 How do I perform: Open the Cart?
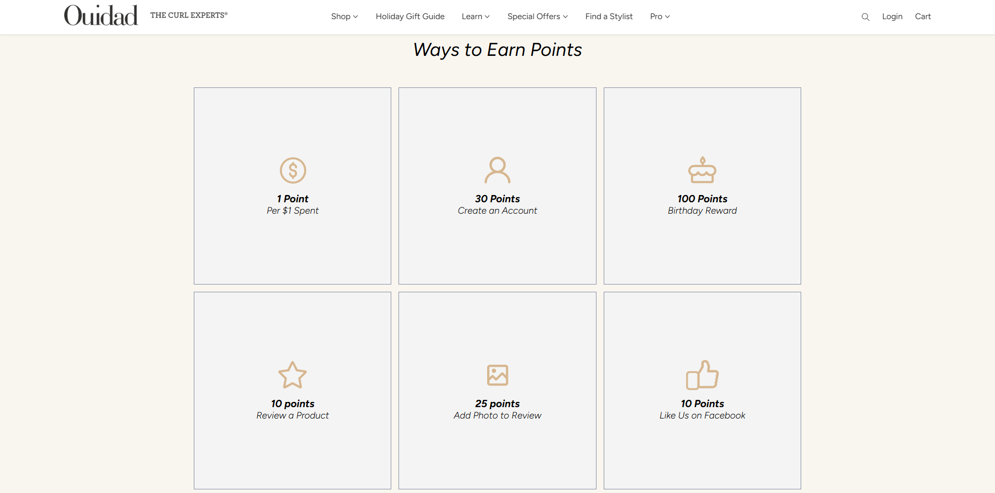pos(922,17)
